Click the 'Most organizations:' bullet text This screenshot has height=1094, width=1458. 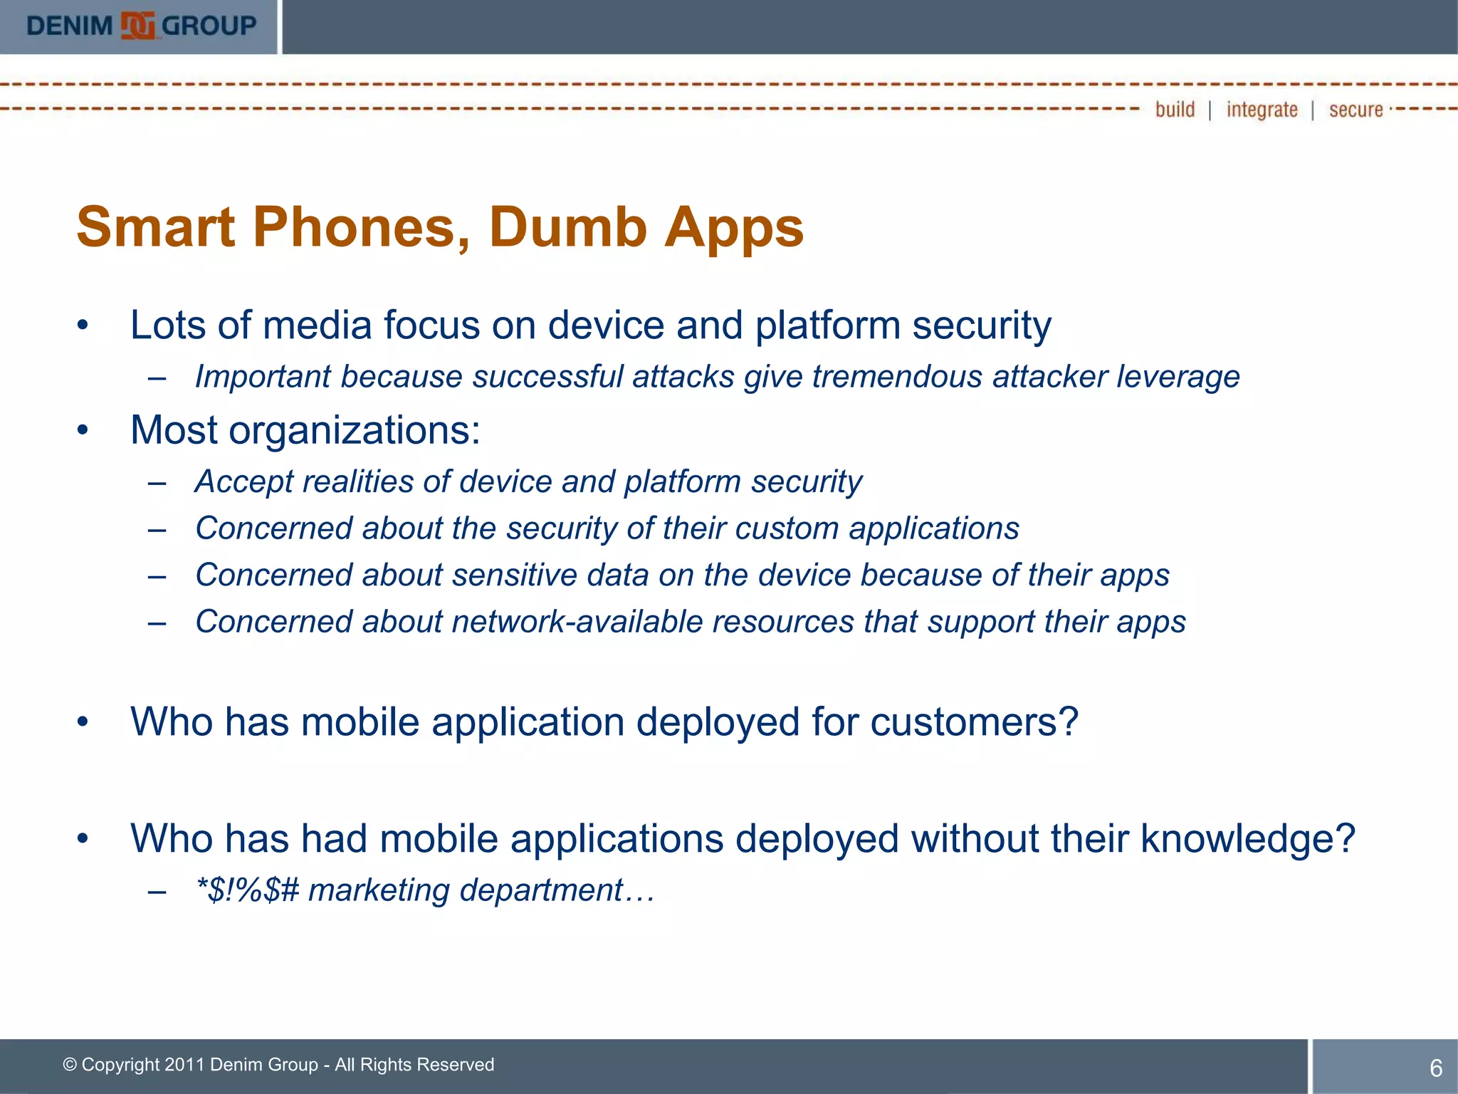click(x=305, y=430)
